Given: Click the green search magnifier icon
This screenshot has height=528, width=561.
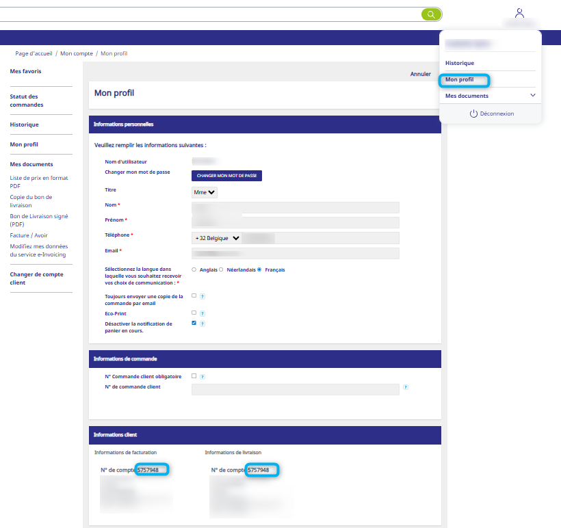Looking at the screenshot, I should 431,14.
